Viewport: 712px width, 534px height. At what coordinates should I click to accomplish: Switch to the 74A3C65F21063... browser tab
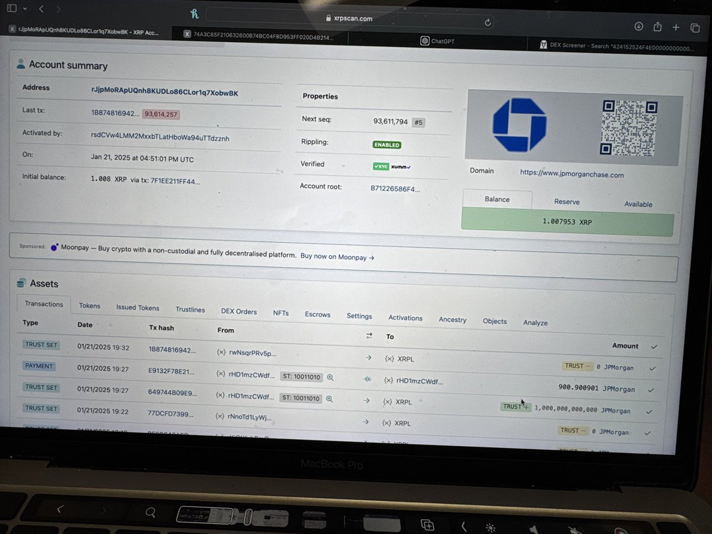(x=261, y=36)
